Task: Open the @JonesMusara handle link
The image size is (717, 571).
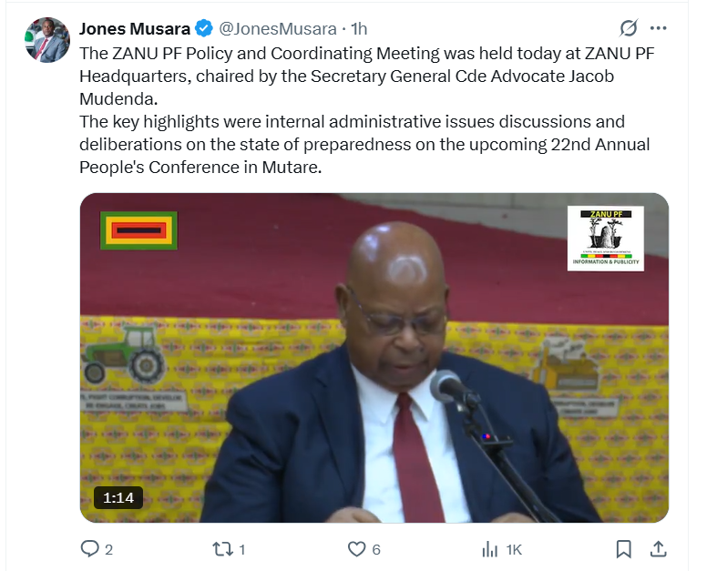Action: point(278,29)
